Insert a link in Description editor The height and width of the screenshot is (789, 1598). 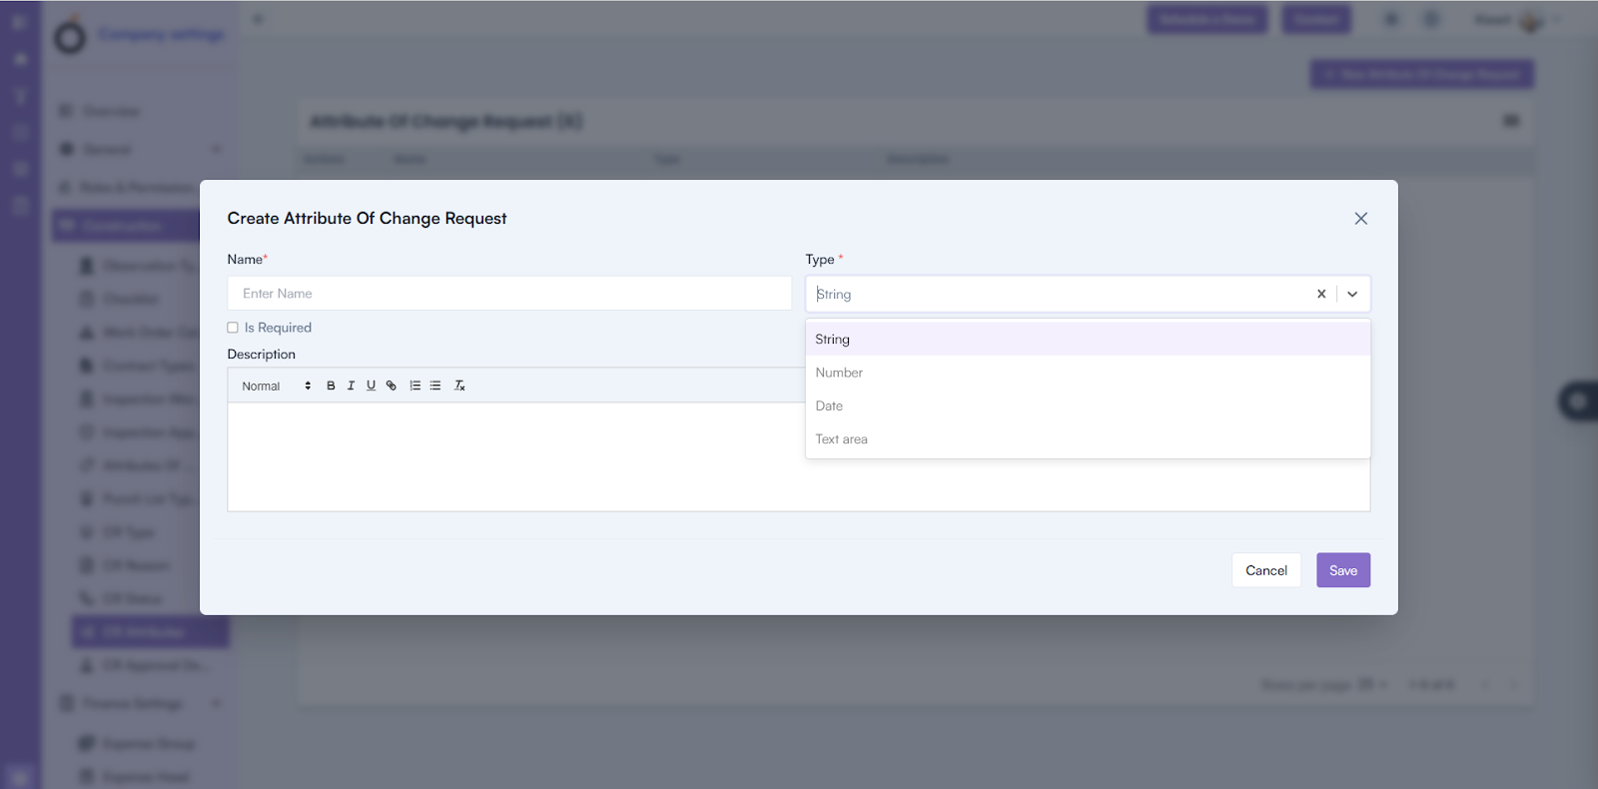[392, 386]
